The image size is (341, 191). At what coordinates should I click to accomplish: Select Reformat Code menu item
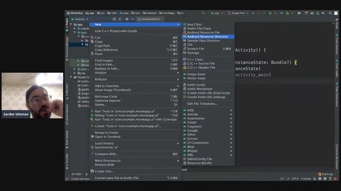point(135,97)
